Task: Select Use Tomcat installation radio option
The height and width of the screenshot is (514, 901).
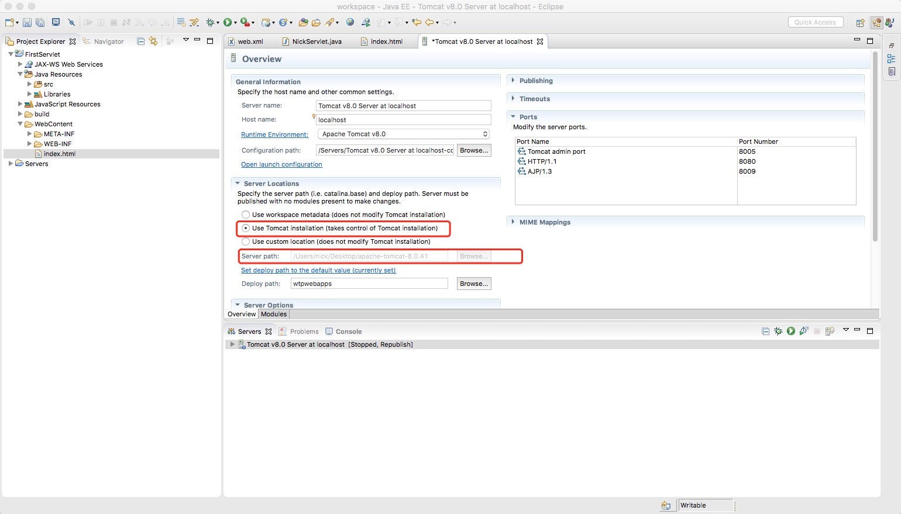Action: [x=246, y=228]
